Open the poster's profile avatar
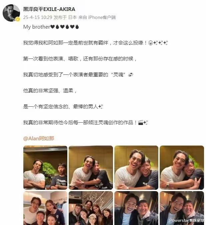Image resolution: width=206 pixels, height=225 pixels. pyautogui.click(x=11, y=13)
